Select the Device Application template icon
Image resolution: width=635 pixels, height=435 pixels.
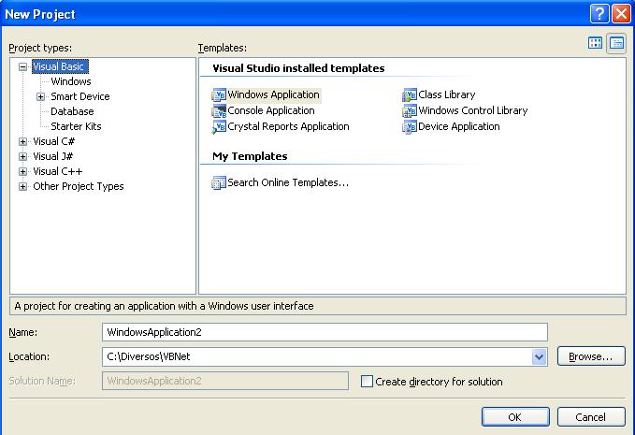tap(410, 127)
